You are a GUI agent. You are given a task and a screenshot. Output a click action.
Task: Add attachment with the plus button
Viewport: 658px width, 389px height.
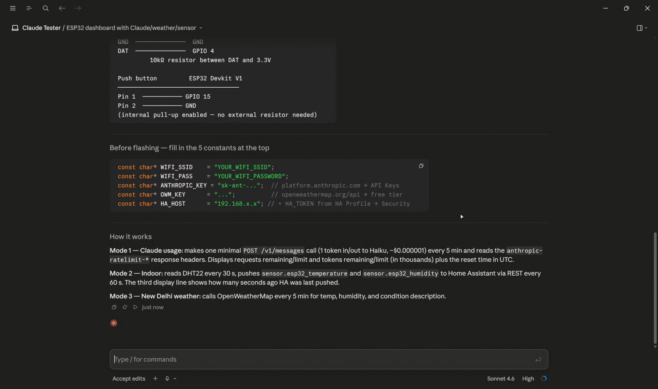pos(155,378)
